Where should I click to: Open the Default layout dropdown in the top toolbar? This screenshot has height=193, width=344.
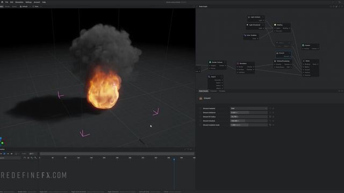[x=25, y=6]
